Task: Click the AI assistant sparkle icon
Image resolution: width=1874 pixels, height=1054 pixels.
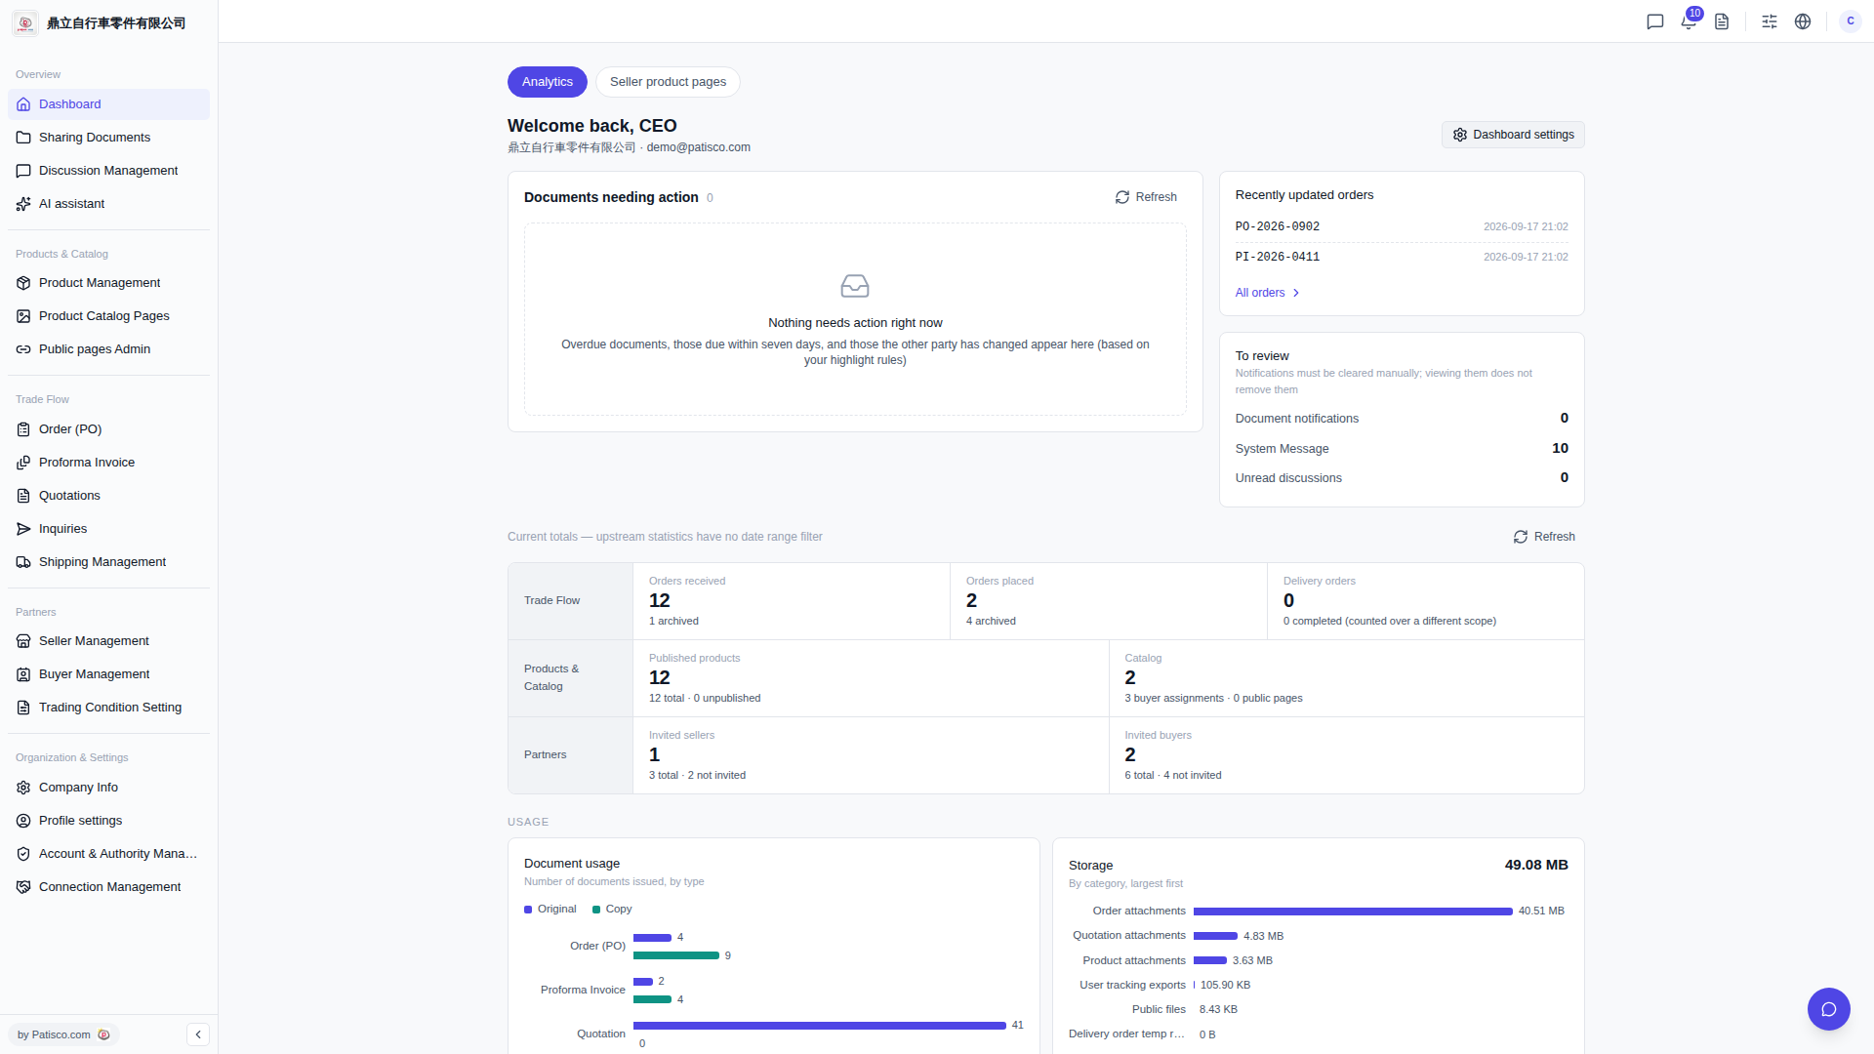Action: (23, 204)
